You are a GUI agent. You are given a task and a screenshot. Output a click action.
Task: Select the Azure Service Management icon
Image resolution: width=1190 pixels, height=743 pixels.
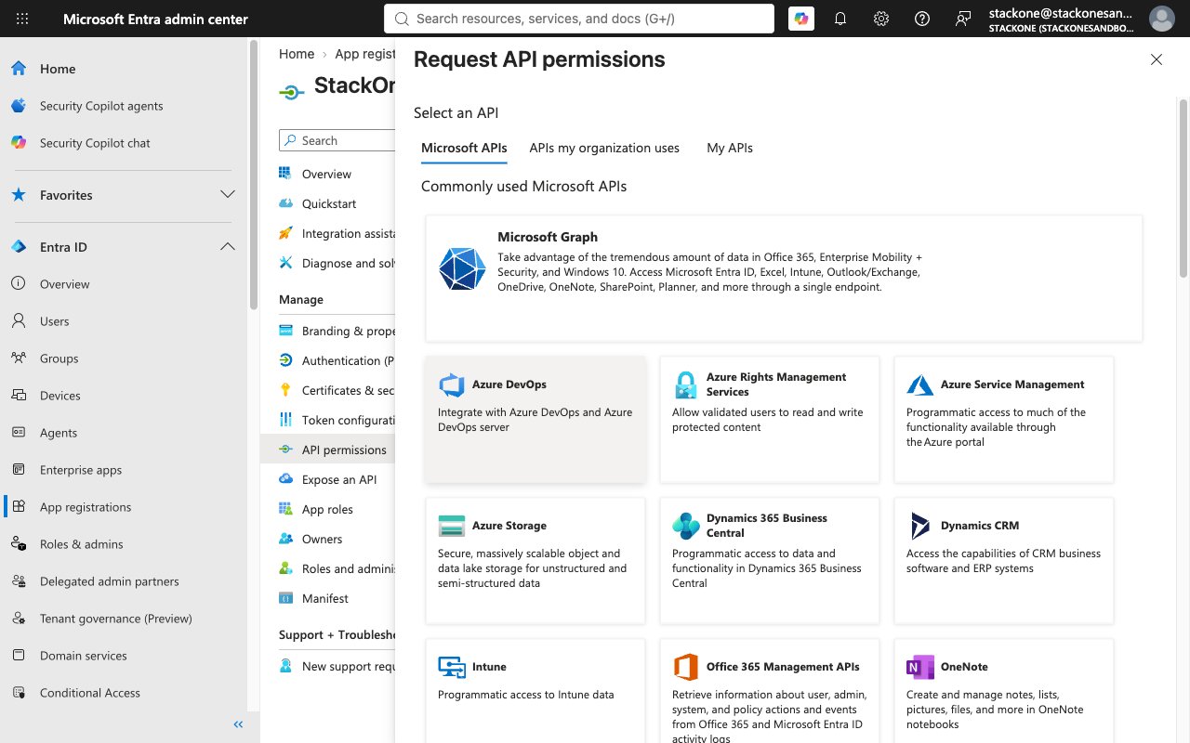coord(919,385)
